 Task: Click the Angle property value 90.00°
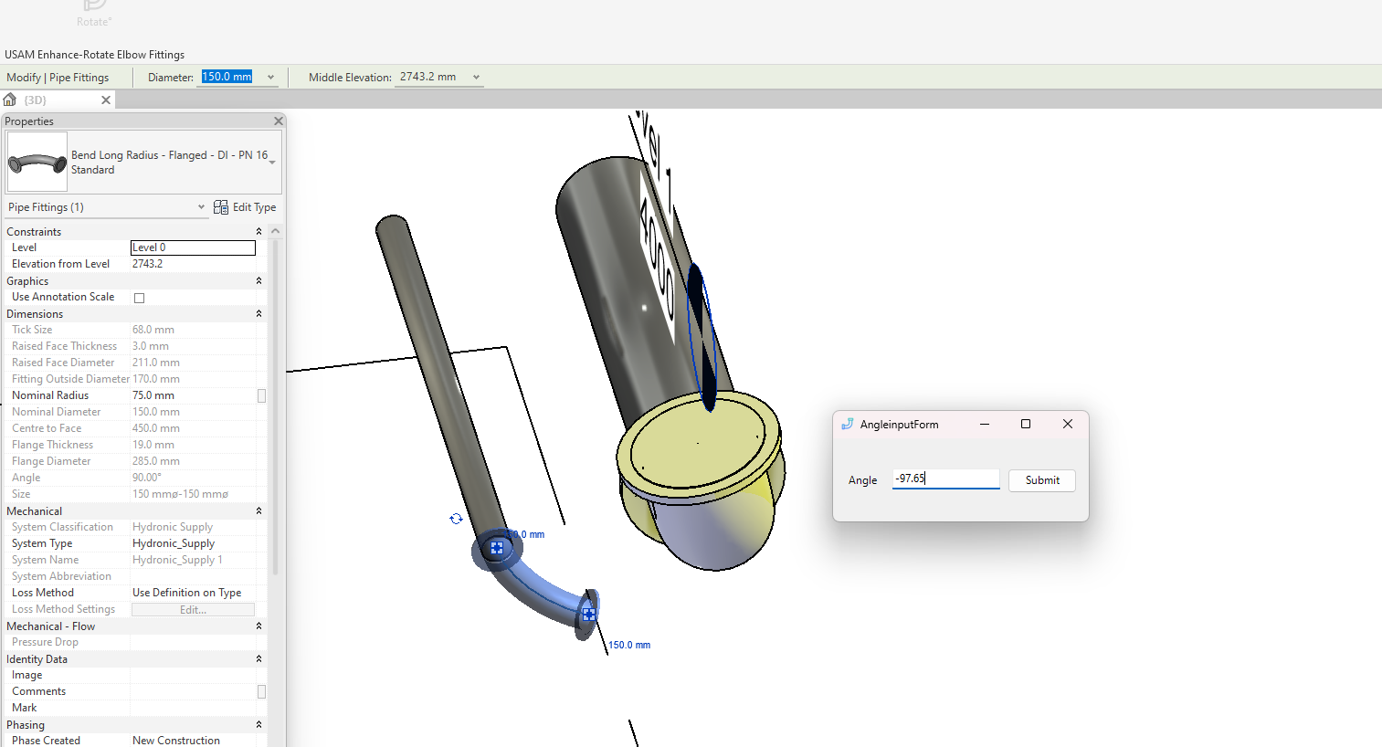[147, 478]
